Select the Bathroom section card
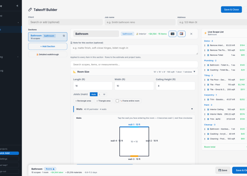 coord(48,37)
